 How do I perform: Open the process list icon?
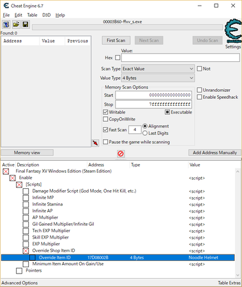click(x=6, y=24)
